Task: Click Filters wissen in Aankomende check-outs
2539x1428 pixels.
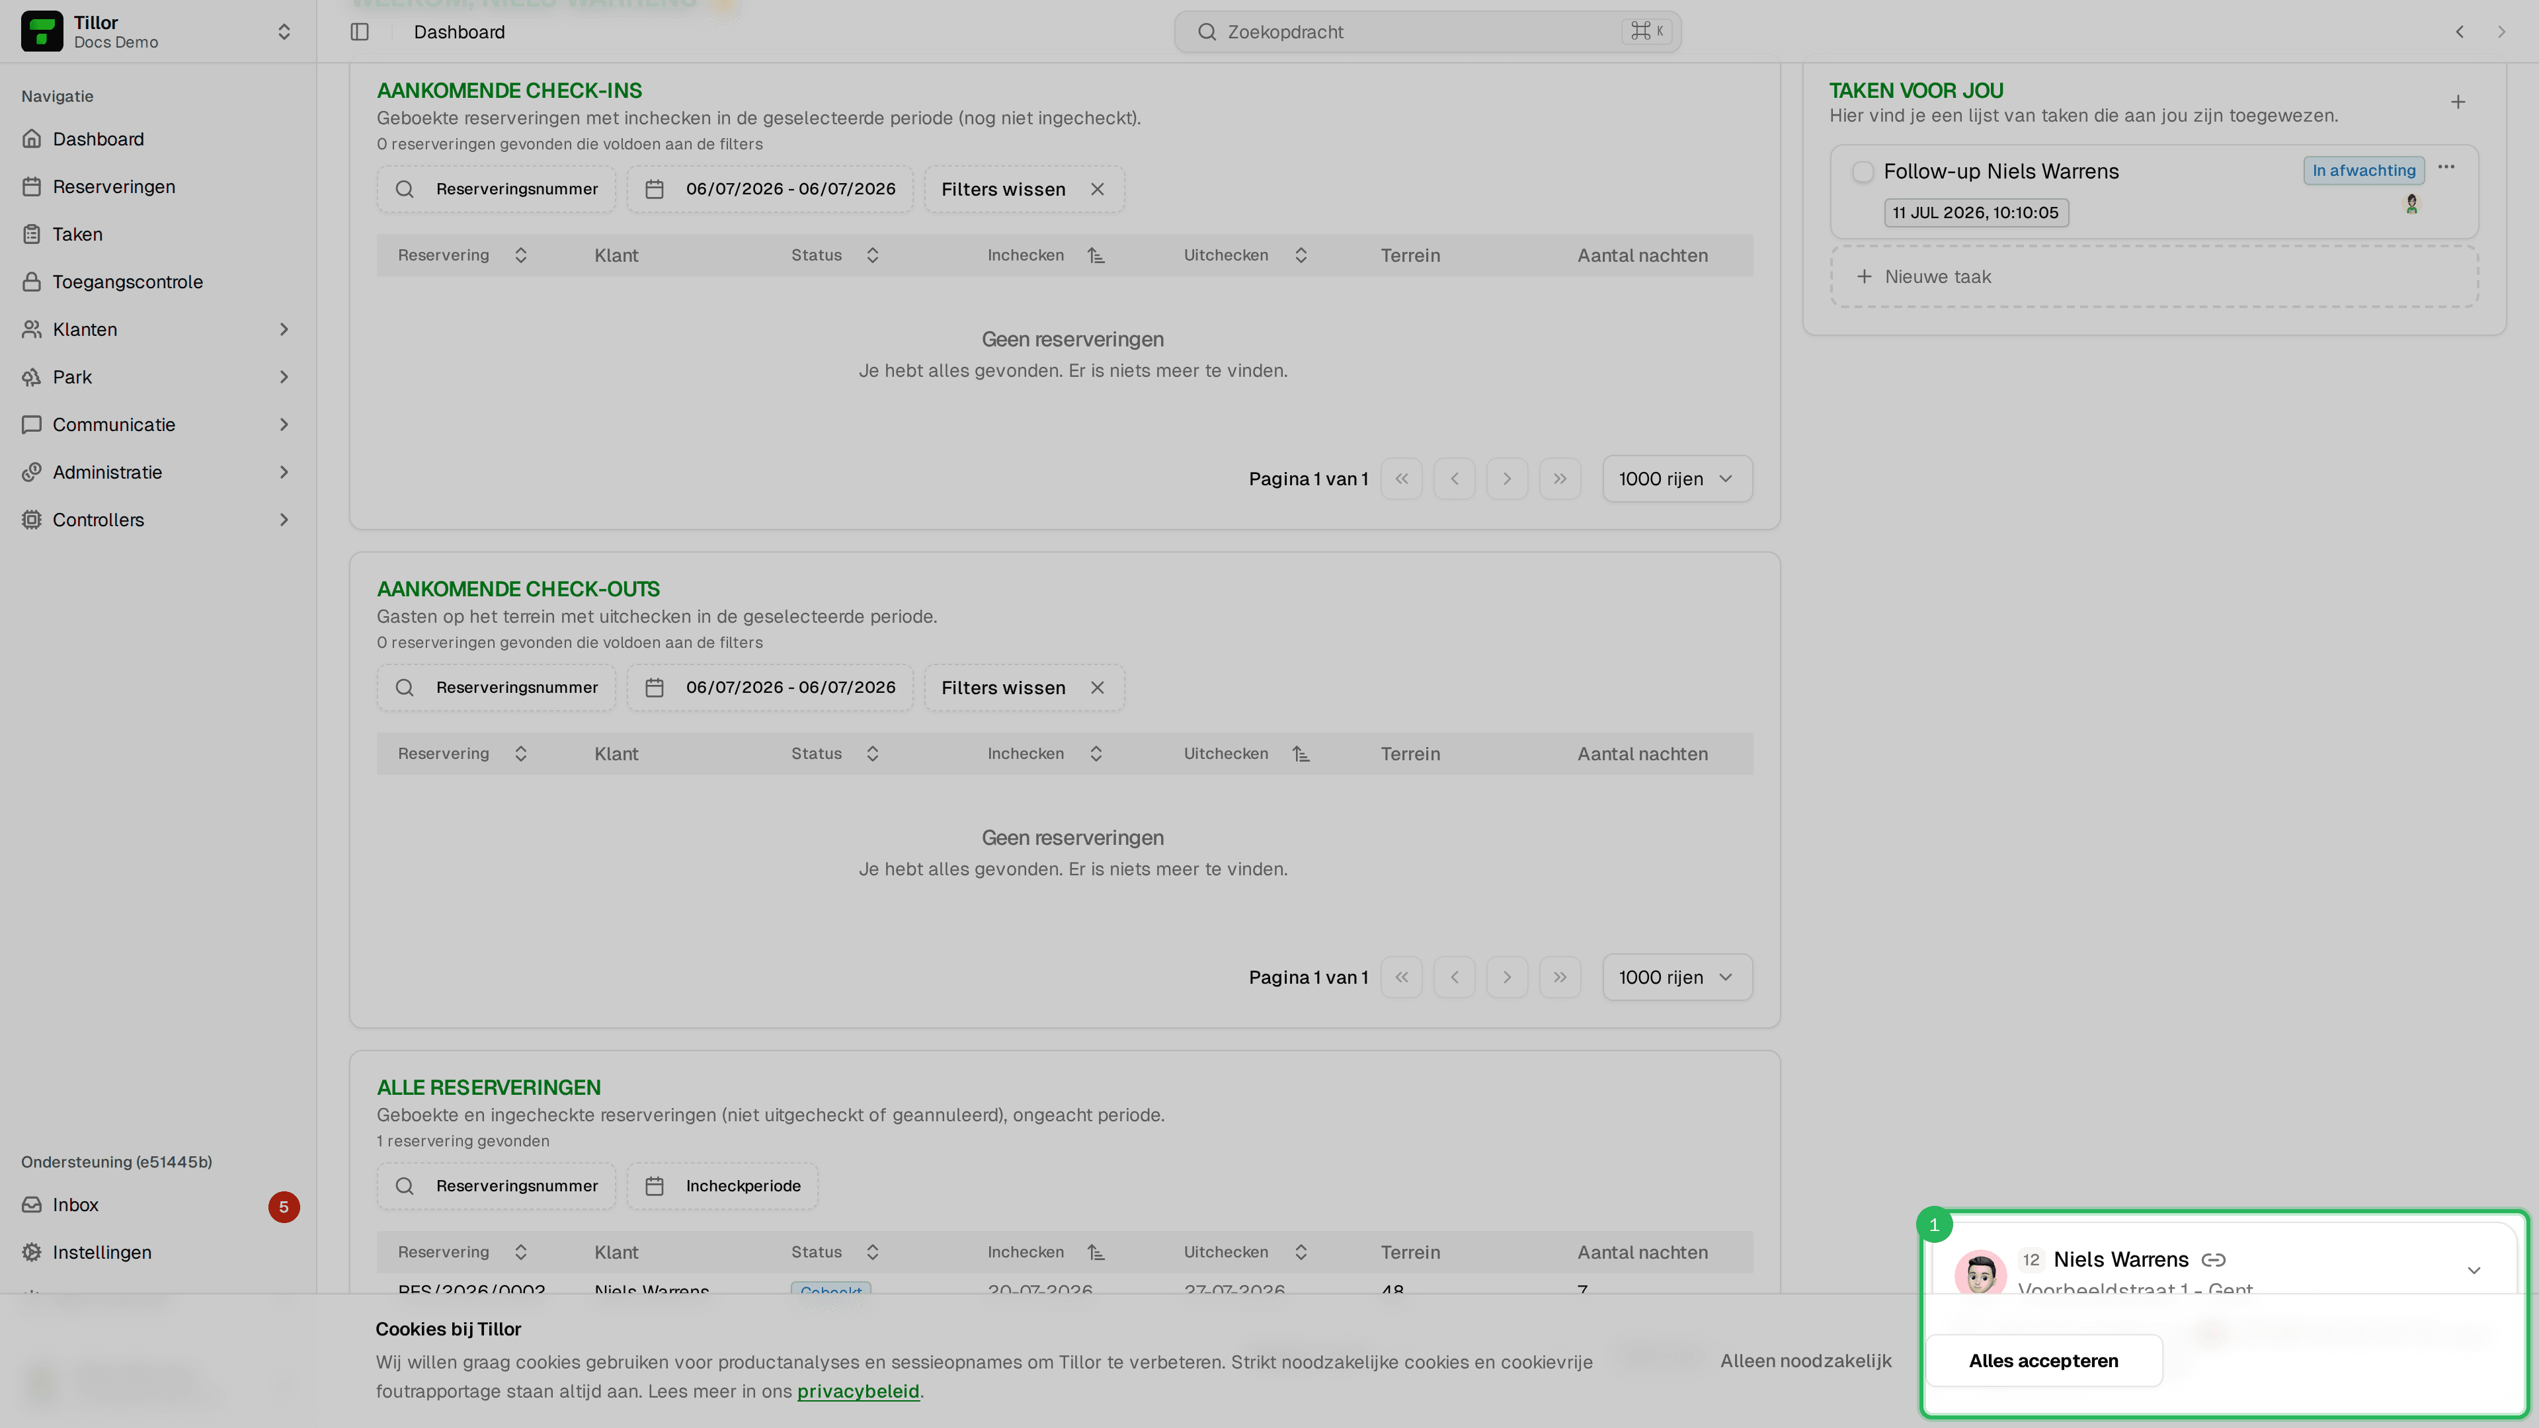Action: pyautogui.click(x=1024, y=688)
